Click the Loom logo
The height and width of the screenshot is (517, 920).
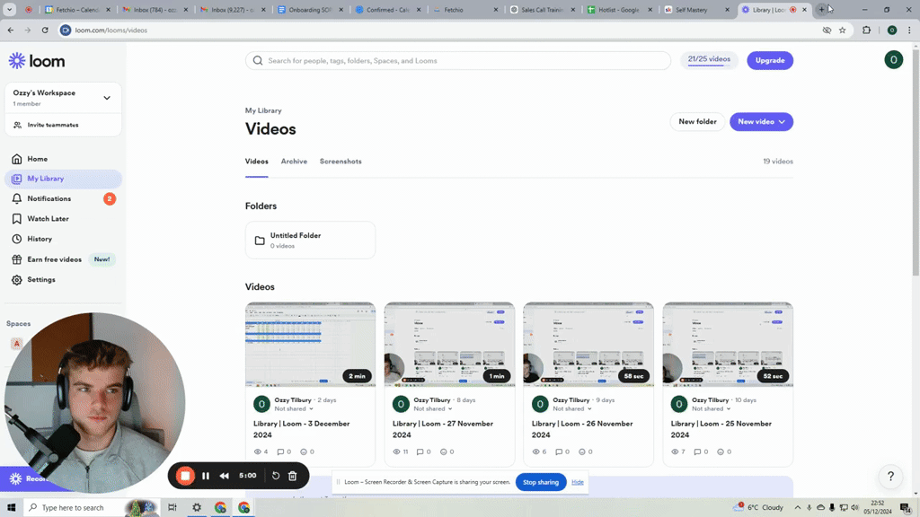click(36, 61)
